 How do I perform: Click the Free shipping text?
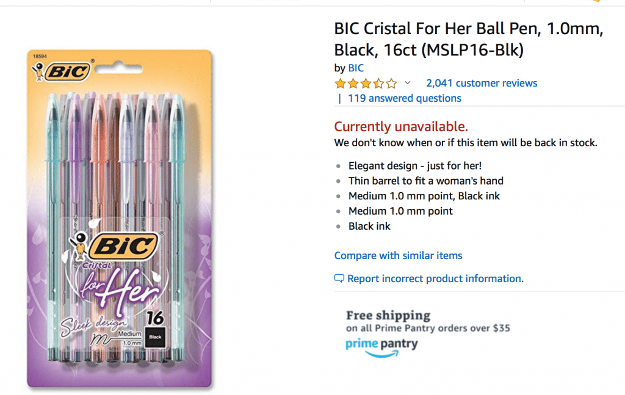coord(387,315)
